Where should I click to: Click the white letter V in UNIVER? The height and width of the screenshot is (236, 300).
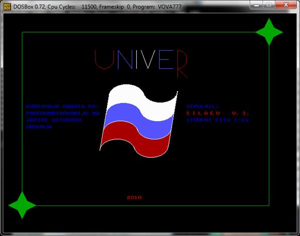(148, 59)
